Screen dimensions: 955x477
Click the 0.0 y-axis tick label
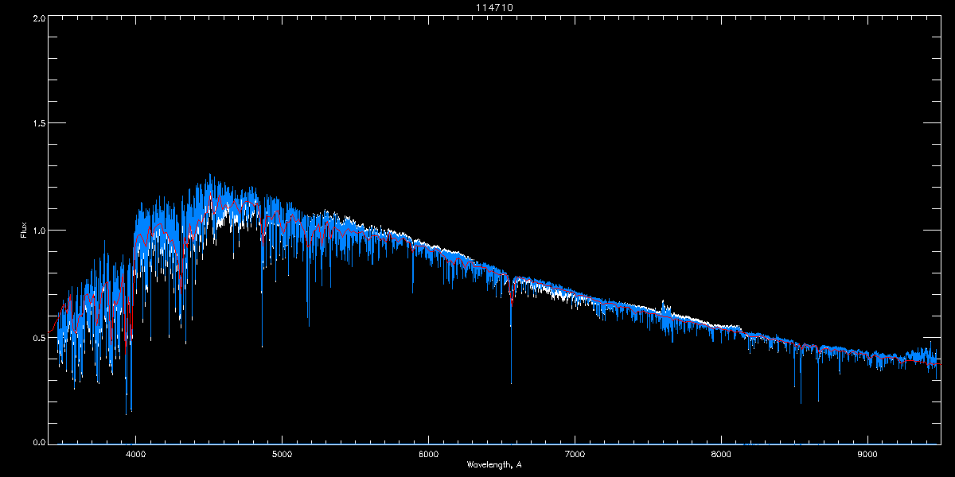38,441
